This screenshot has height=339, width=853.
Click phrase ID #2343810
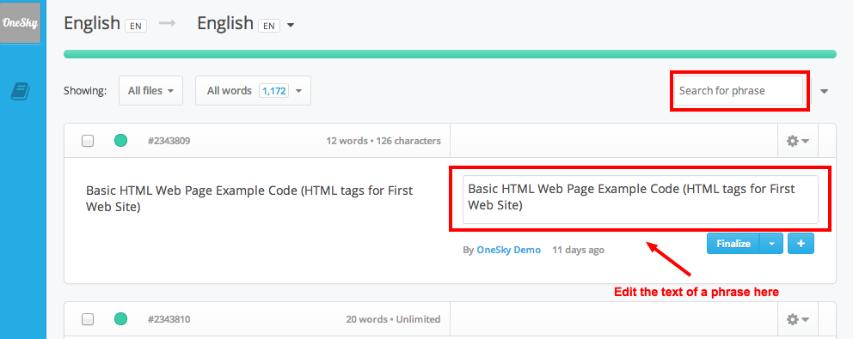(169, 319)
